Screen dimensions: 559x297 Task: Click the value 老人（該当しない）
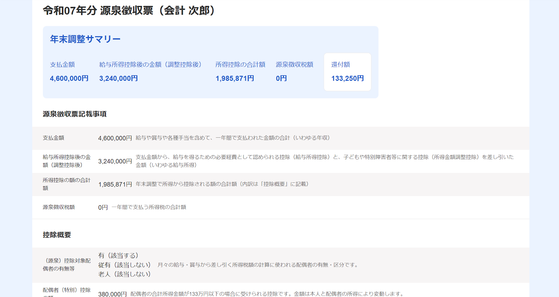pyautogui.click(x=125, y=274)
